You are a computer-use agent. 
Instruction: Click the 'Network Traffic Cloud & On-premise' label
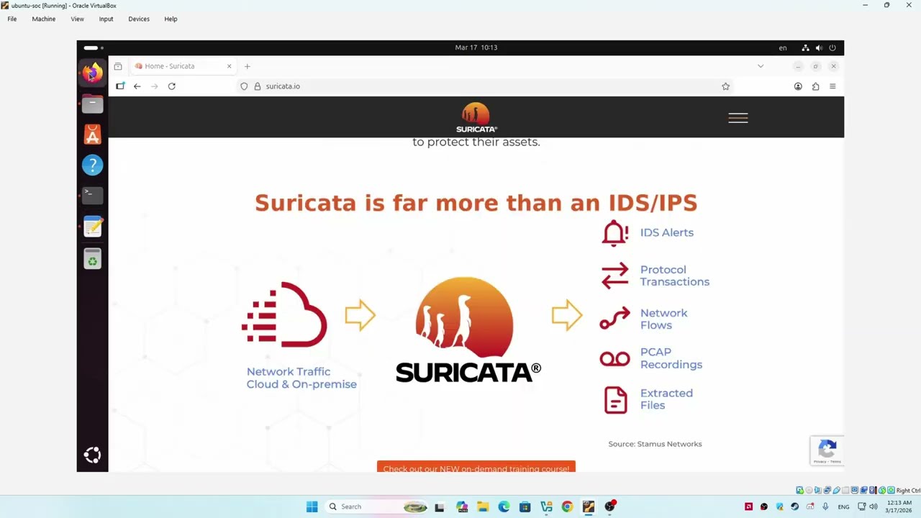(x=301, y=378)
